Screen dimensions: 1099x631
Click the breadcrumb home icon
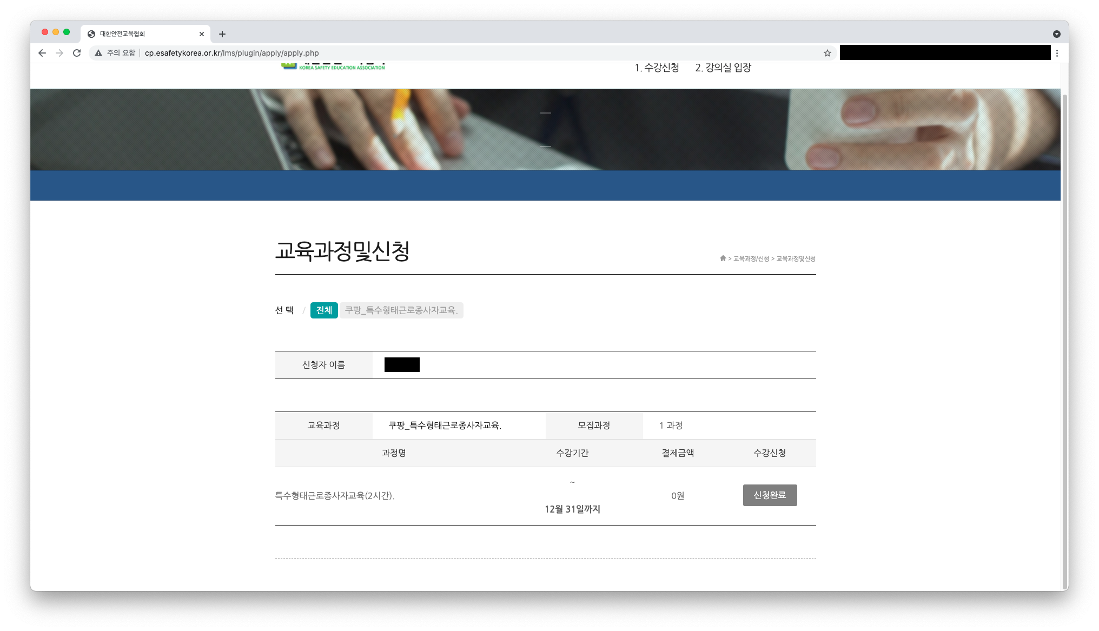[723, 258]
